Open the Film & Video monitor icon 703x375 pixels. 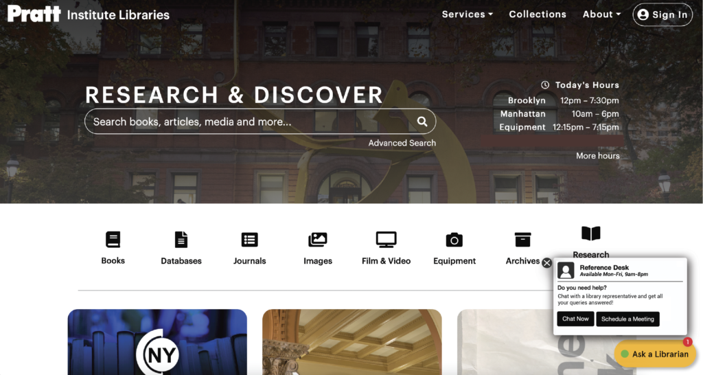(x=386, y=240)
